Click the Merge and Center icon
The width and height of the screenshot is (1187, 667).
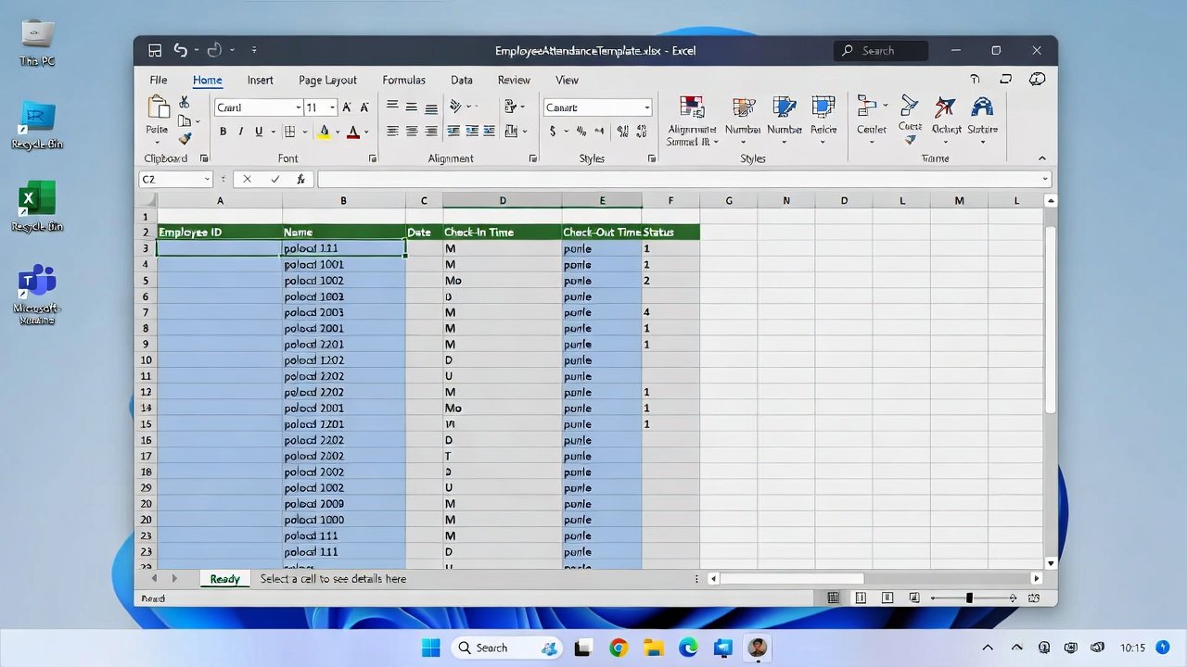[510, 132]
